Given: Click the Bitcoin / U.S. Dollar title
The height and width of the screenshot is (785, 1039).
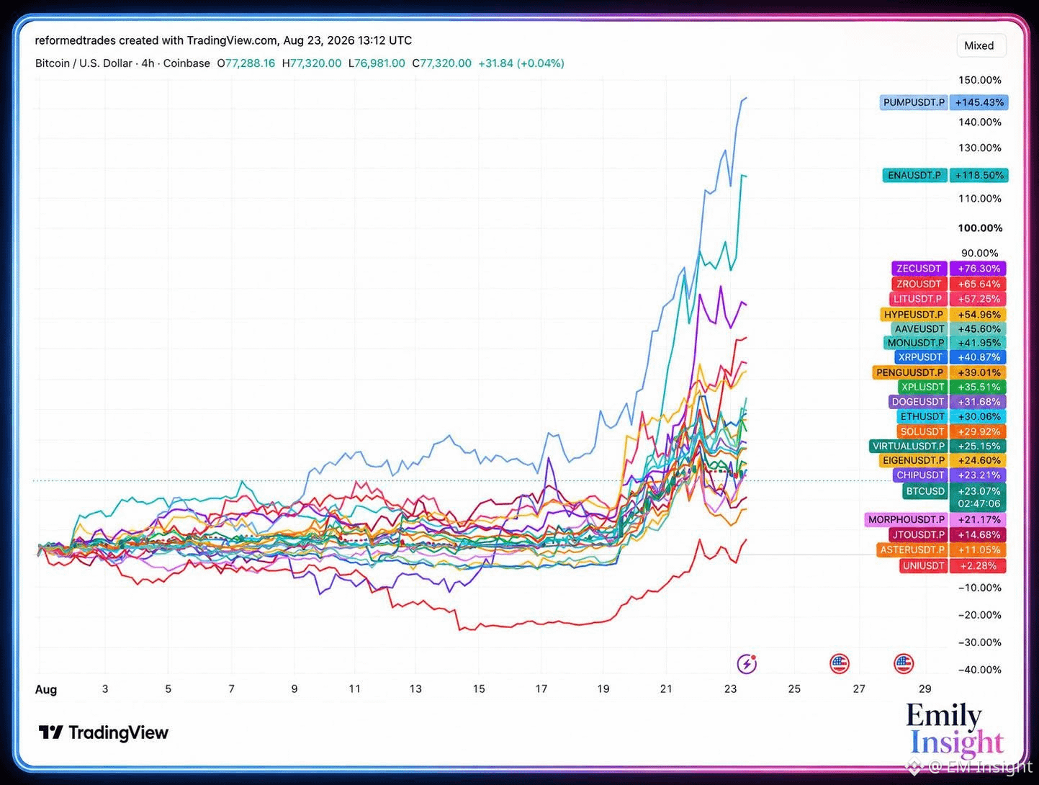Looking at the screenshot, I should click(84, 63).
